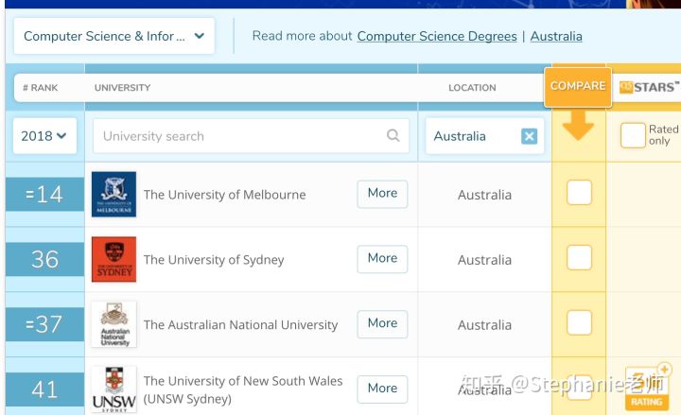Open the Australian National University logo
The height and width of the screenshot is (415, 681).
point(113,324)
